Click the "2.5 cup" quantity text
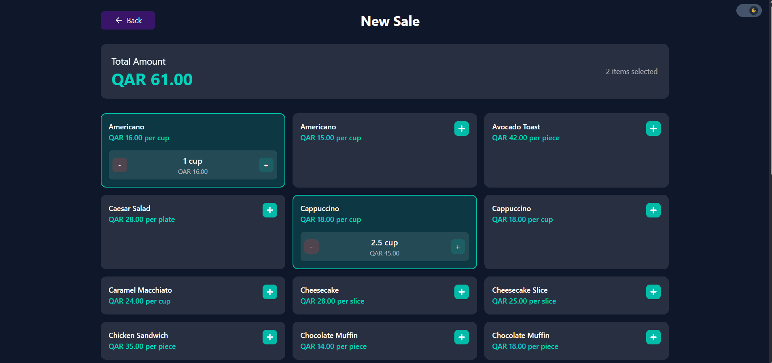The width and height of the screenshot is (772, 363). tap(384, 243)
